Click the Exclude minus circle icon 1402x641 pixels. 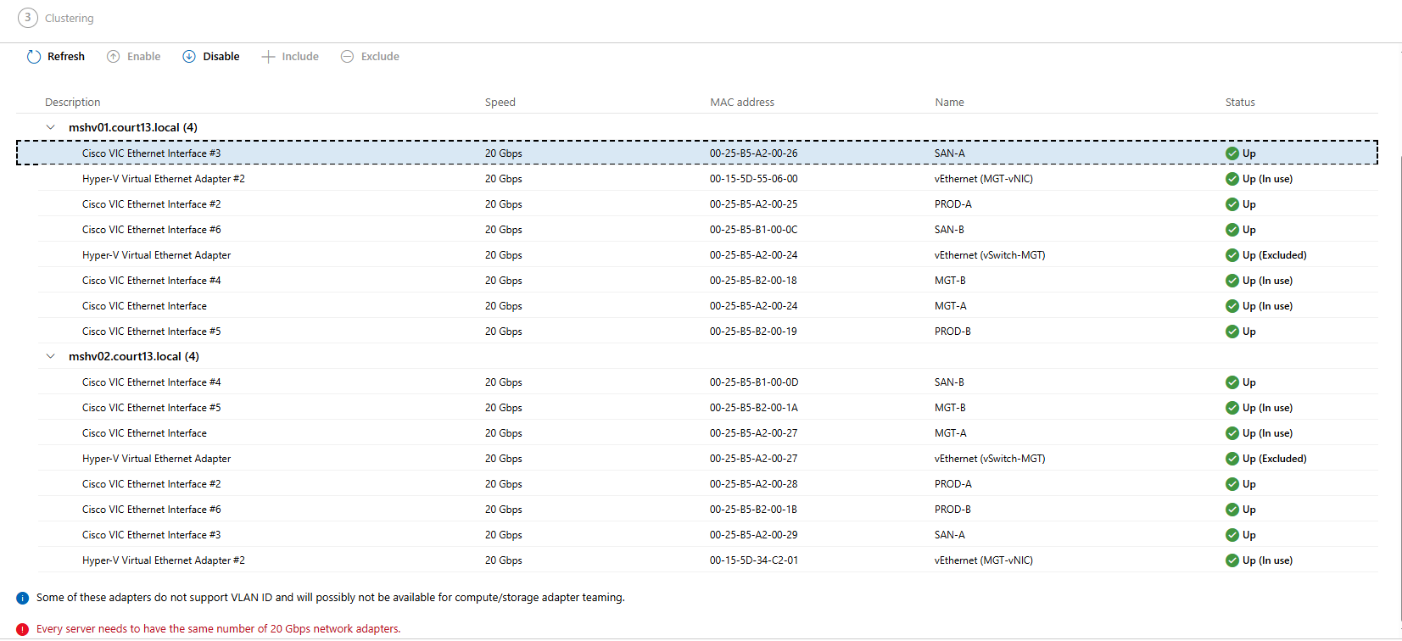pyautogui.click(x=347, y=57)
